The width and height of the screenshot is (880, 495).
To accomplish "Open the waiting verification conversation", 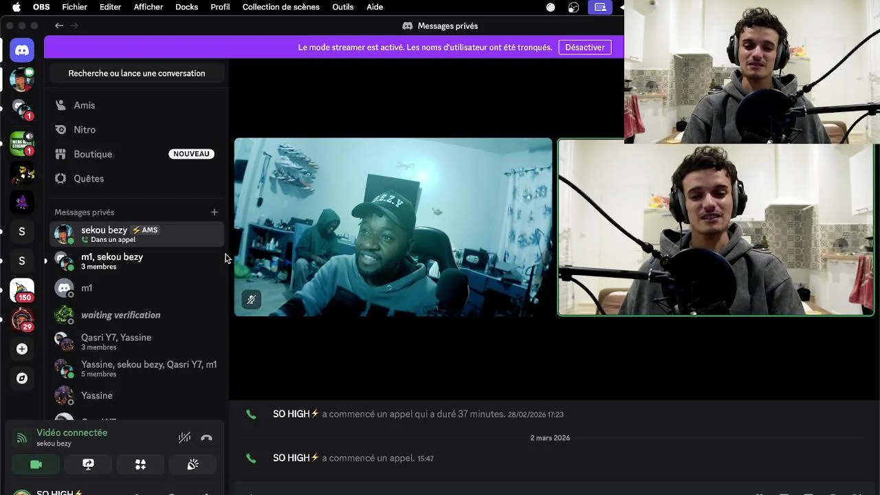I will pyautogui.click(x=137, y=315).
